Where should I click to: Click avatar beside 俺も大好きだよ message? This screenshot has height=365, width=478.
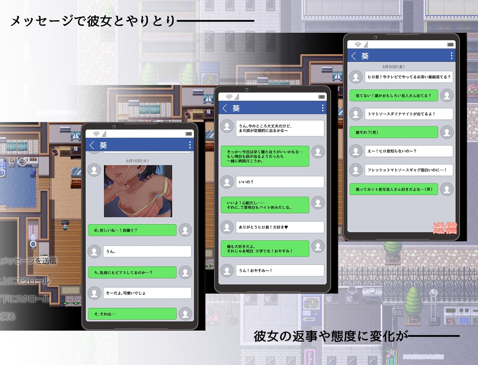[318, 247]
